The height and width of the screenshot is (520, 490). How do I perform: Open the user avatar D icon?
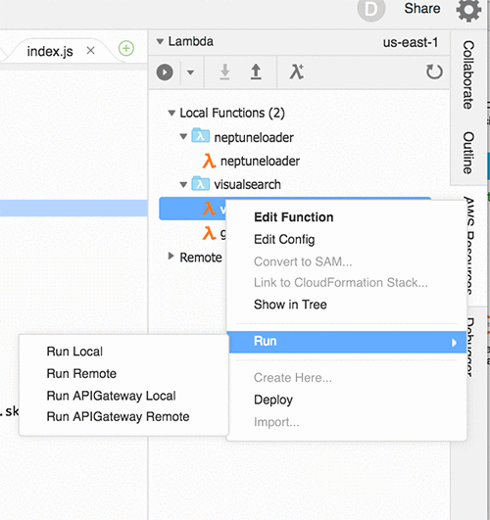click(370, 9)
